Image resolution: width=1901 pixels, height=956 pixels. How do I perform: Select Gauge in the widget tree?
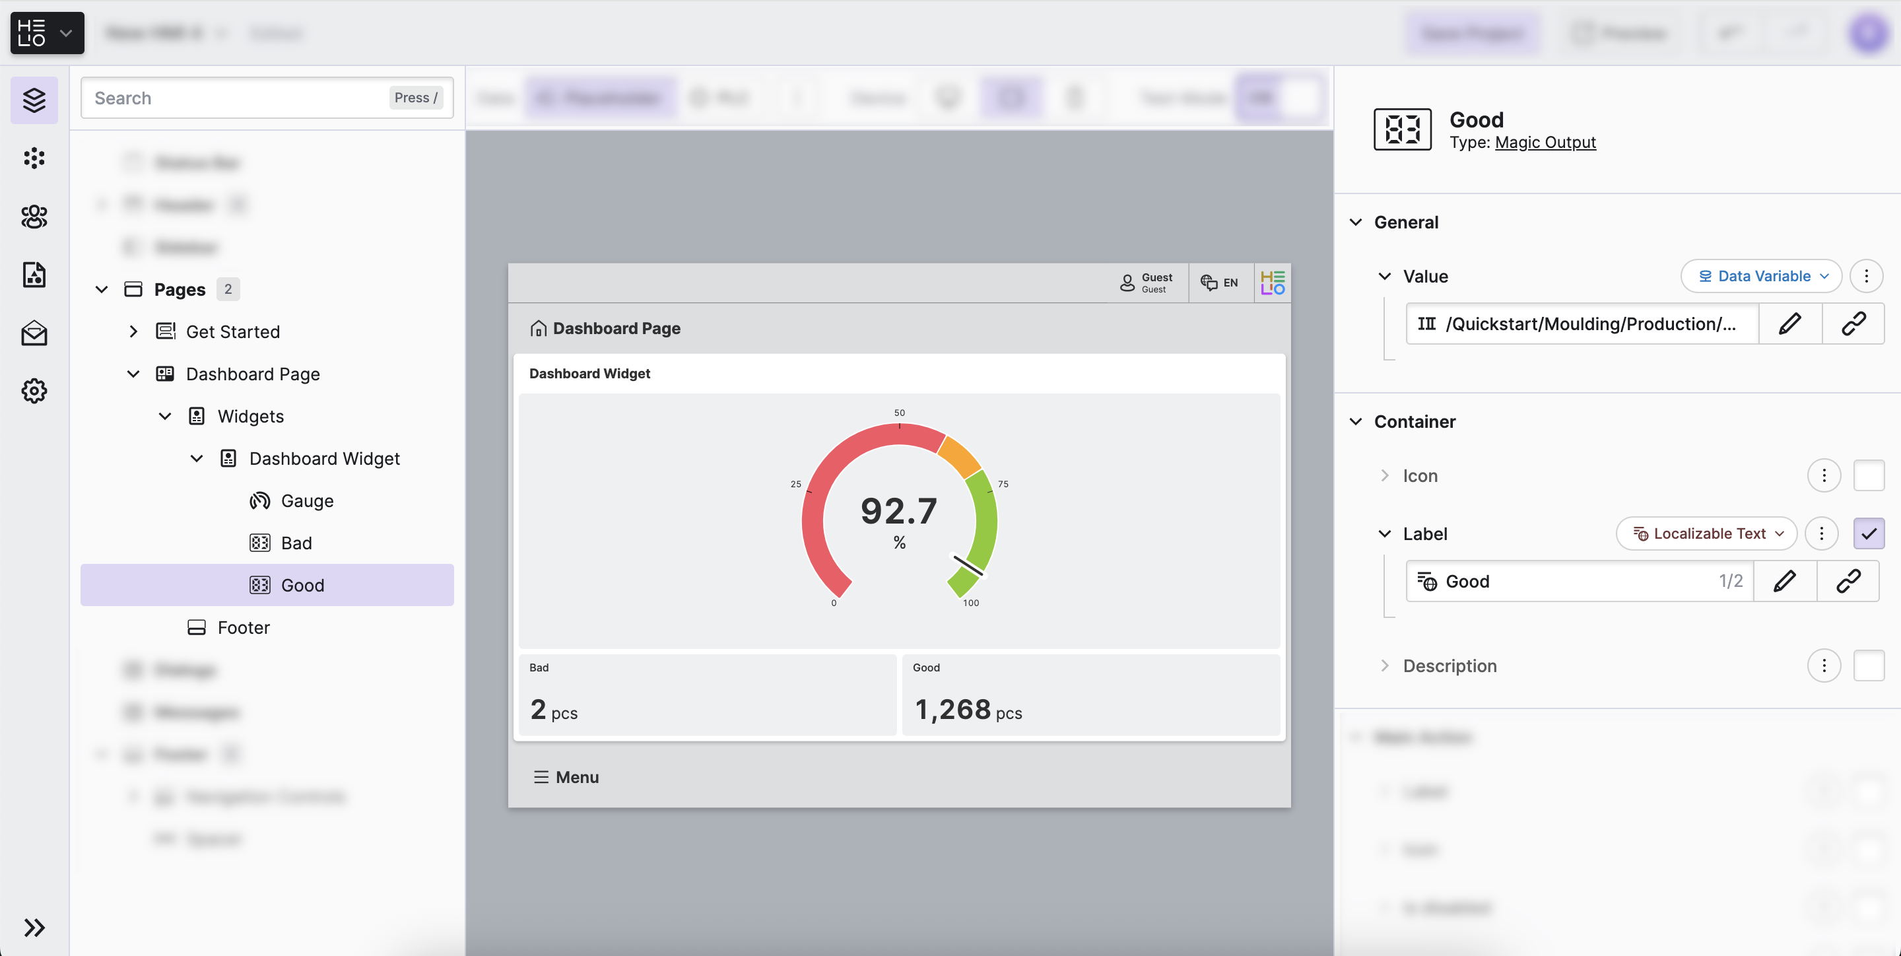[x=307, y=500]
